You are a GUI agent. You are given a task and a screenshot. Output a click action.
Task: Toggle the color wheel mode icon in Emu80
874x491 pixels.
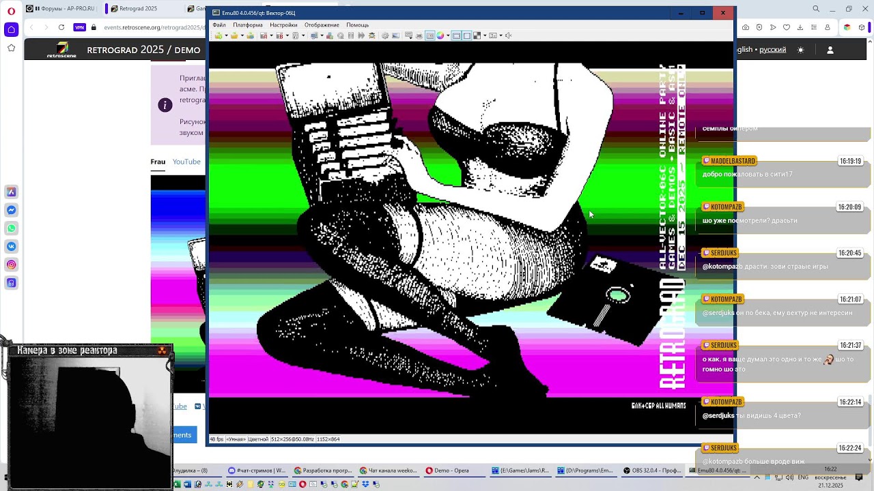coord(440,35)
